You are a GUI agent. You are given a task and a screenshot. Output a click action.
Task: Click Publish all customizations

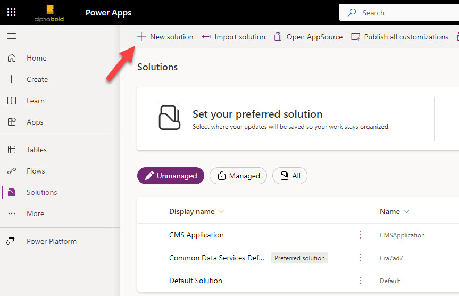click(x=399, y=37)
